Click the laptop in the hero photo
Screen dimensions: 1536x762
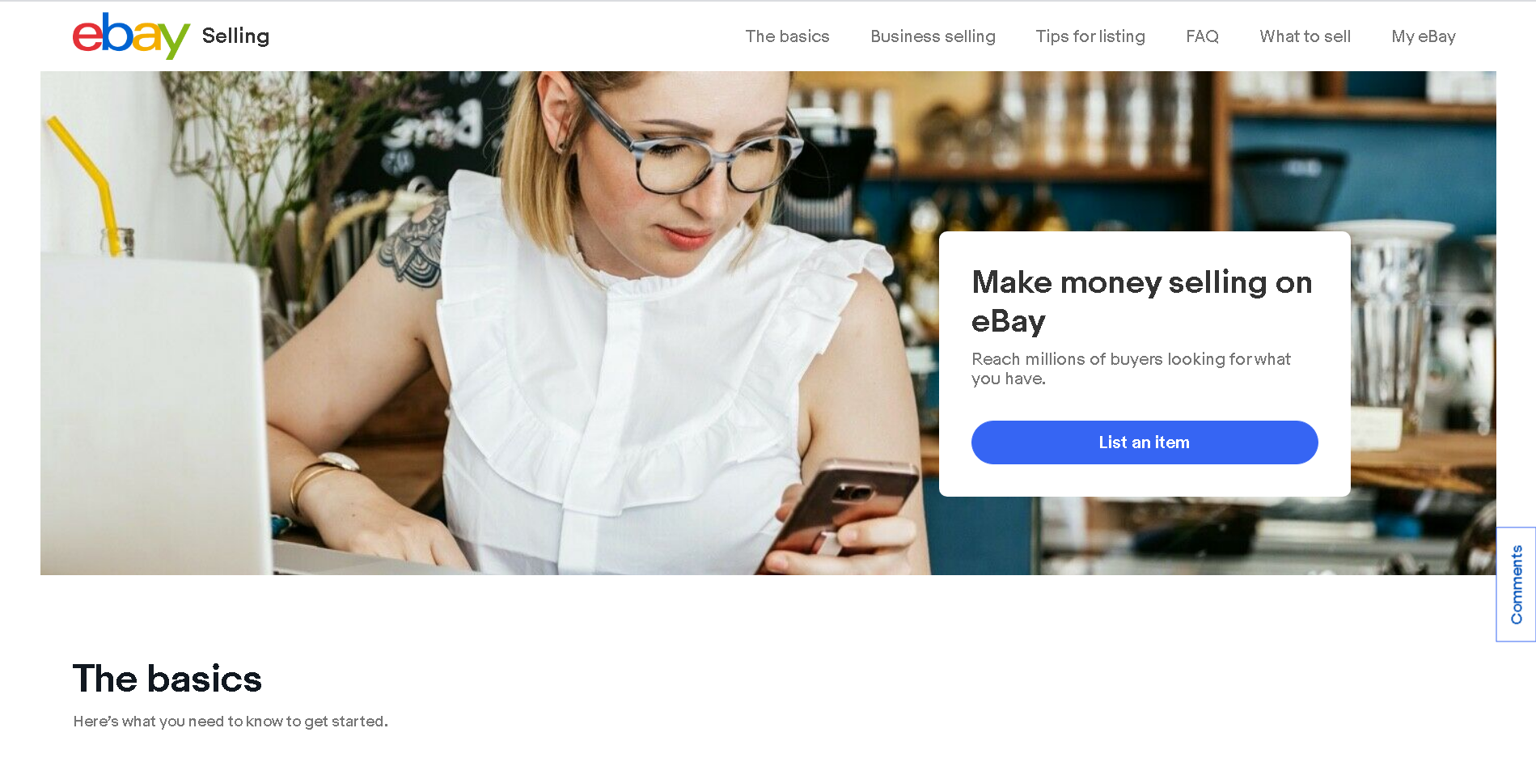click(x=154, y=413)
